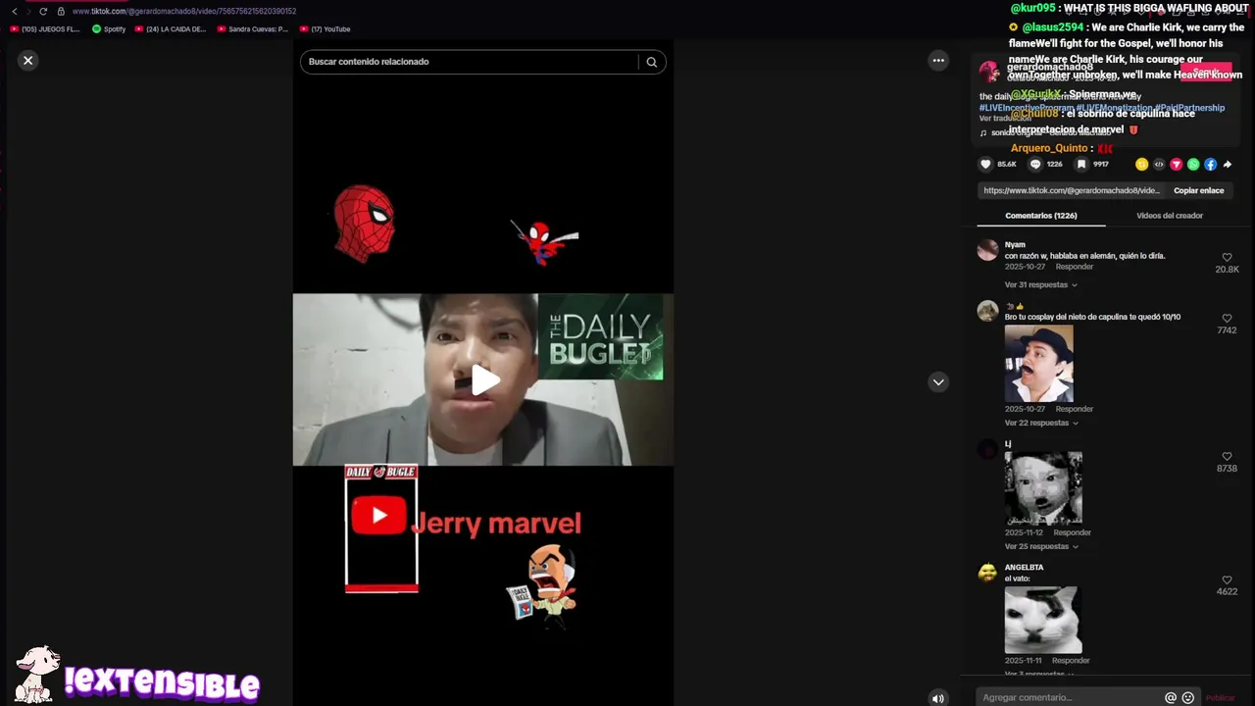Repost the video with yellow repost icon

[x=1141, y=165]
